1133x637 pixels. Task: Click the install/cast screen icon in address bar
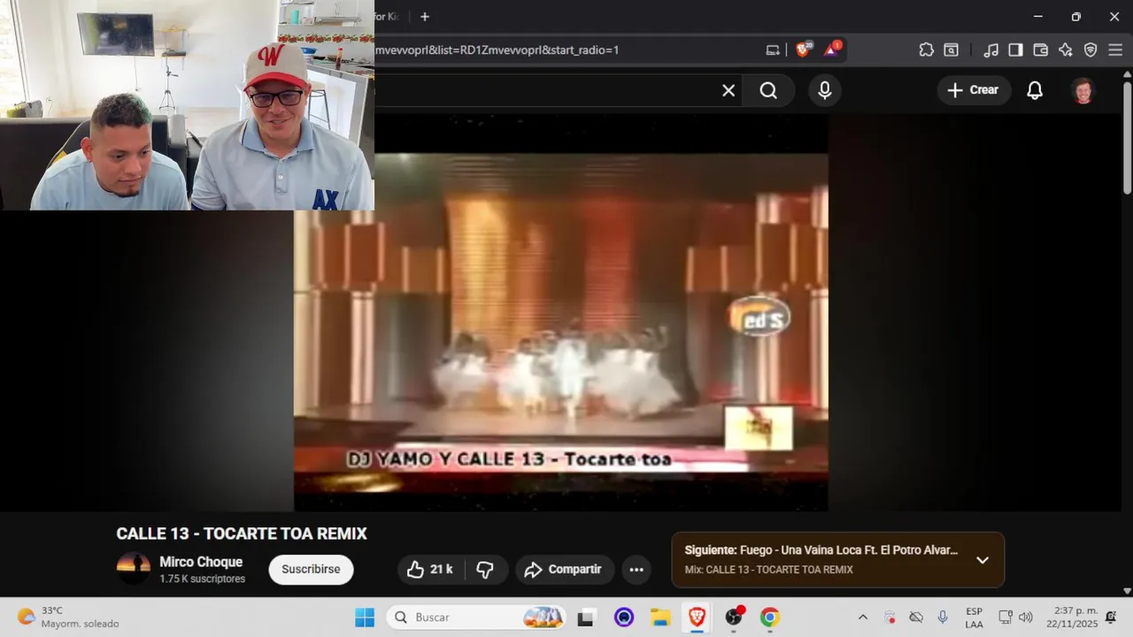coord(773,50)
